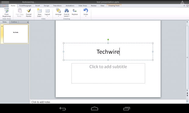Click the Replace tool
This screenshot has height=113, width=189.
[x=75, y=12]
